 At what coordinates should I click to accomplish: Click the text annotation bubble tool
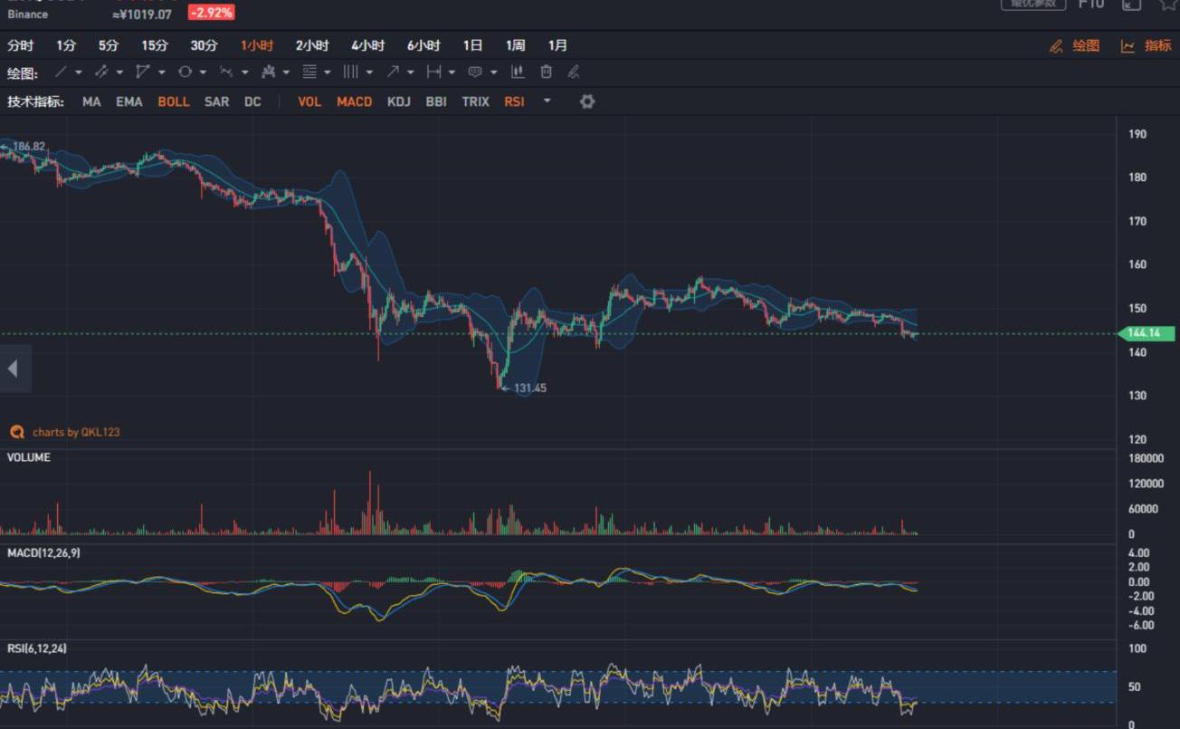[474, 72]
